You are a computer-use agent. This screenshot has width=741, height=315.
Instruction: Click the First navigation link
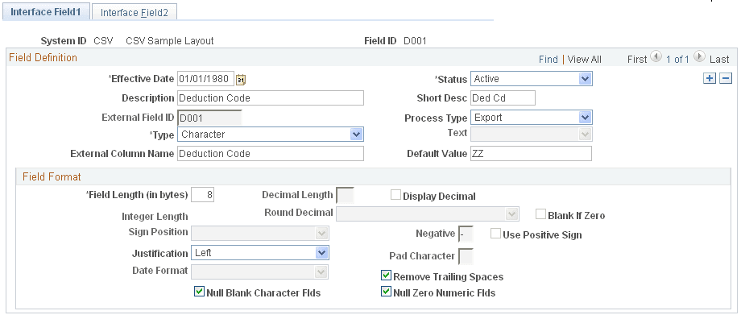tap(637, 59)
